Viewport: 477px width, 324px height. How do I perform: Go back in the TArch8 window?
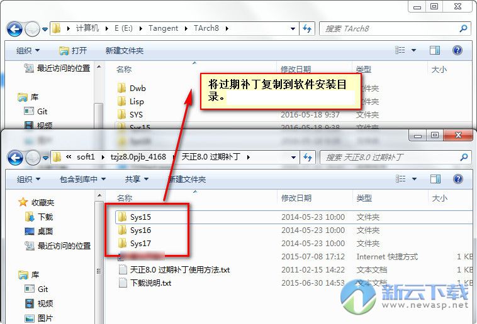click(14, 29)
